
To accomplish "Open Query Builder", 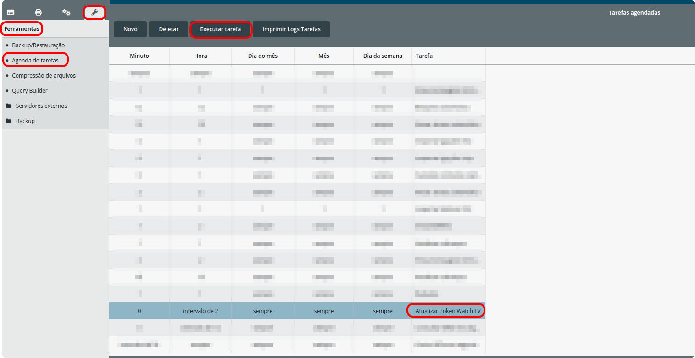I will (30, 91).
